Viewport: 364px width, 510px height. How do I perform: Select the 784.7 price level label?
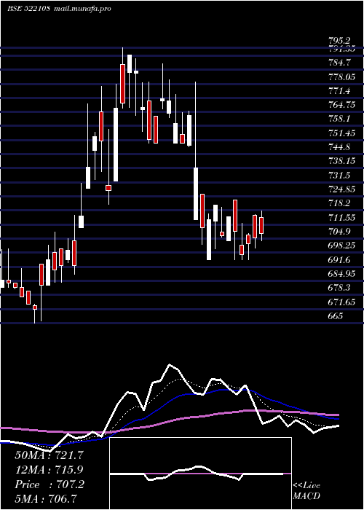tap(339, 62)
